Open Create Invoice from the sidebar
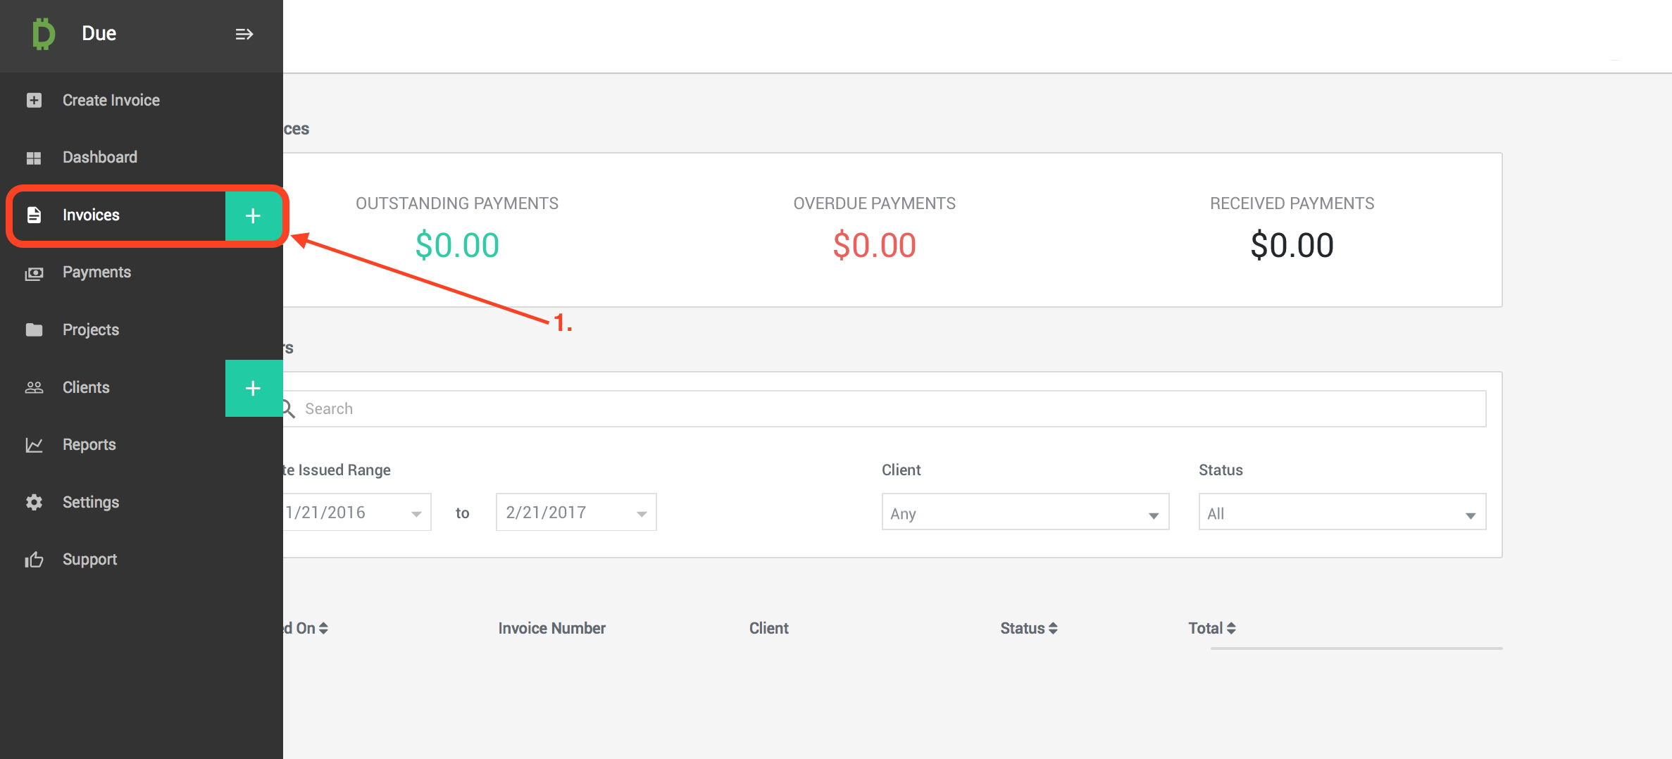 pos(111,100)
